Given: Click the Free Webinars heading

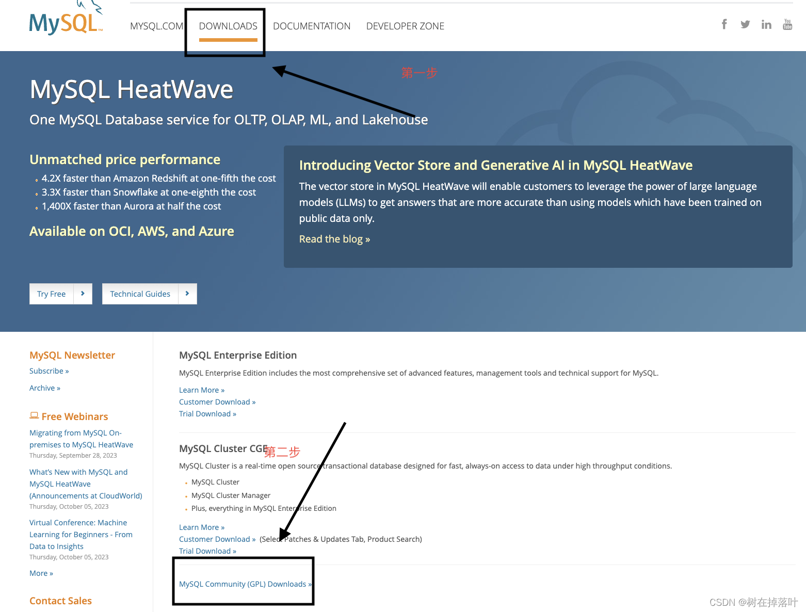Looking at the screenshot, I should 75,416.
